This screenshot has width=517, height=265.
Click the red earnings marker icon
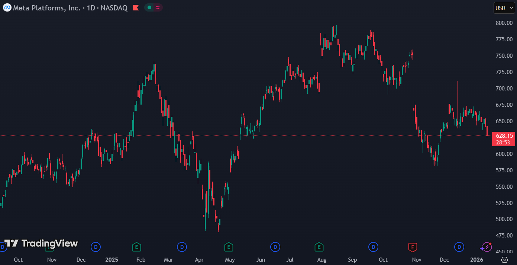coord(412,247)
